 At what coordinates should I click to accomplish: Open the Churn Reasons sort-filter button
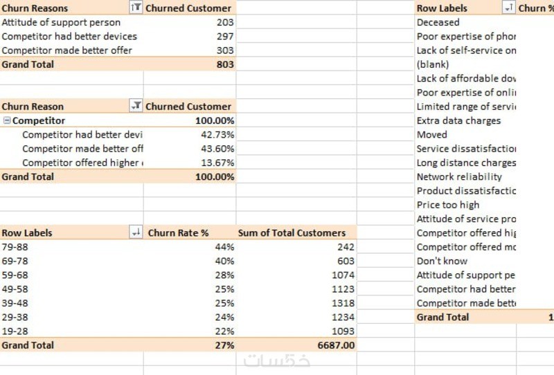tap(136, 8)
